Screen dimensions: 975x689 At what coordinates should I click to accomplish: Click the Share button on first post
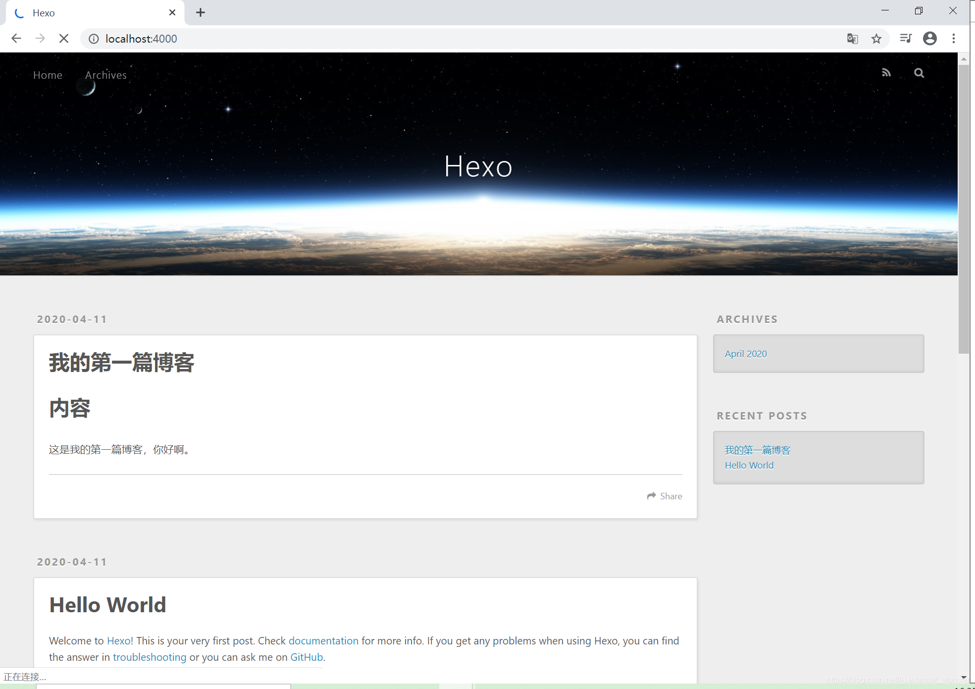pos(665,496)
